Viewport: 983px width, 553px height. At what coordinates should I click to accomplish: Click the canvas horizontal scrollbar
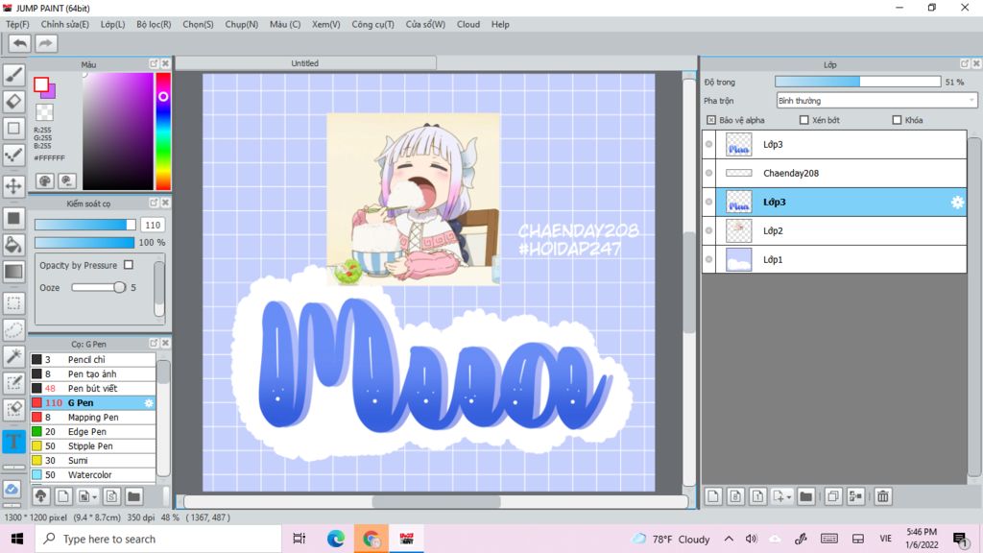pos(436,501)
